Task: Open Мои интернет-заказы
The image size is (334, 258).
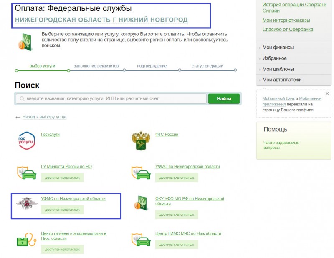Action: click(286, 20)
